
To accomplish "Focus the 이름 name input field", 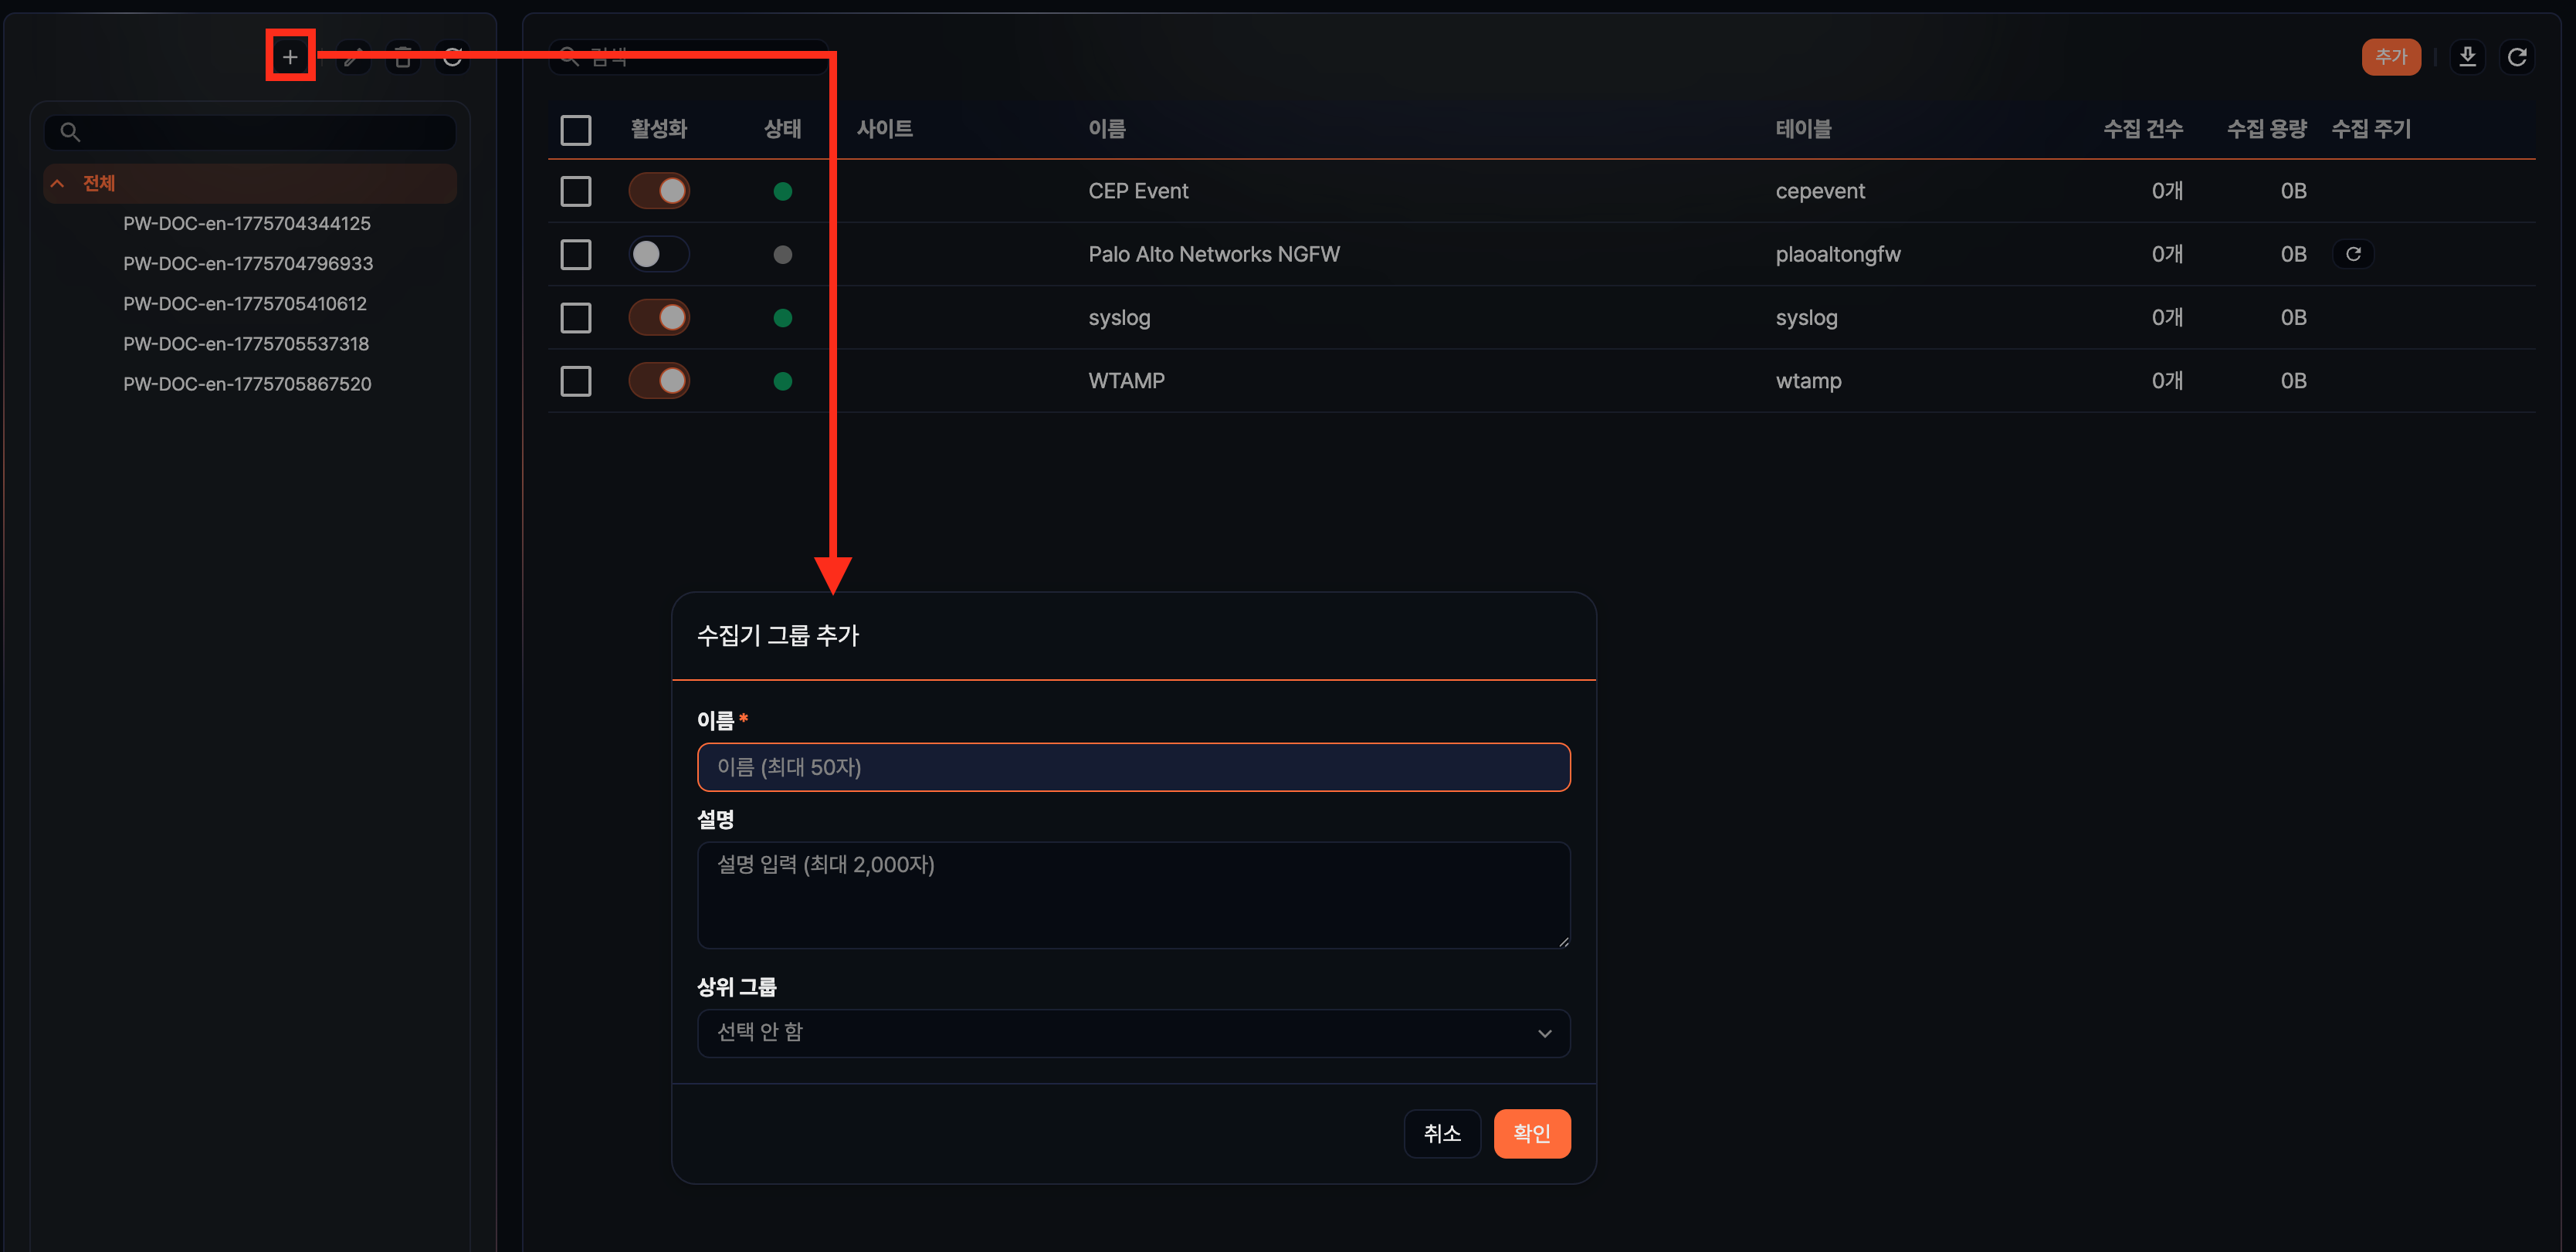I will pyautogui.click(x=1133, y=767).
